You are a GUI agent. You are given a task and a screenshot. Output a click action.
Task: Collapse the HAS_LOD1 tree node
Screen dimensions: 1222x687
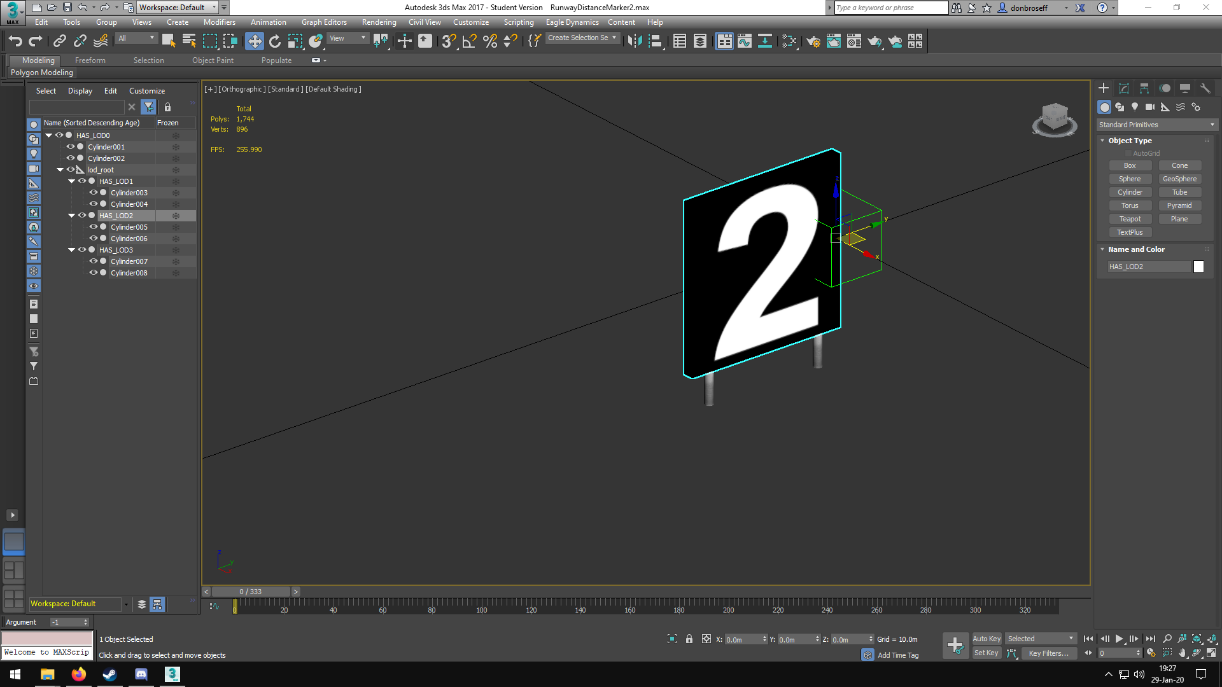(71, 181)
